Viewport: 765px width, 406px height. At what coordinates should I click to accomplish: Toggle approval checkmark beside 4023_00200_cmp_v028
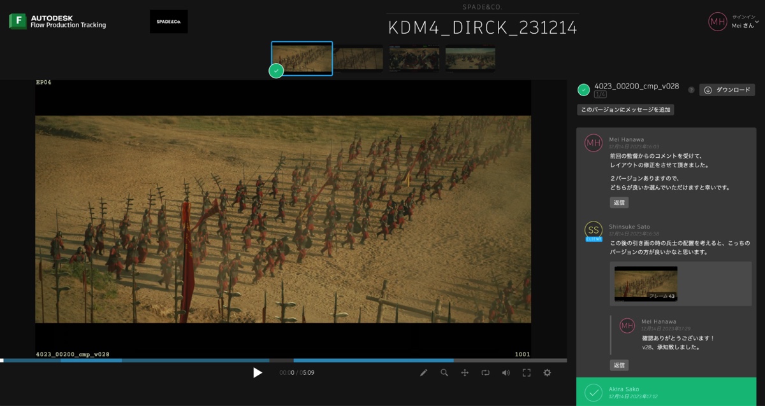(583, 90)
